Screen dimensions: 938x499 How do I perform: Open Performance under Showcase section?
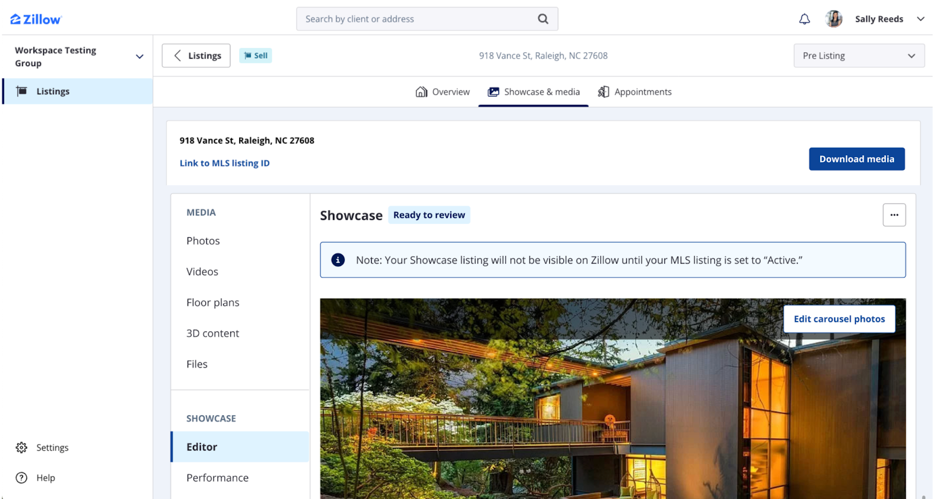(217, 478)
